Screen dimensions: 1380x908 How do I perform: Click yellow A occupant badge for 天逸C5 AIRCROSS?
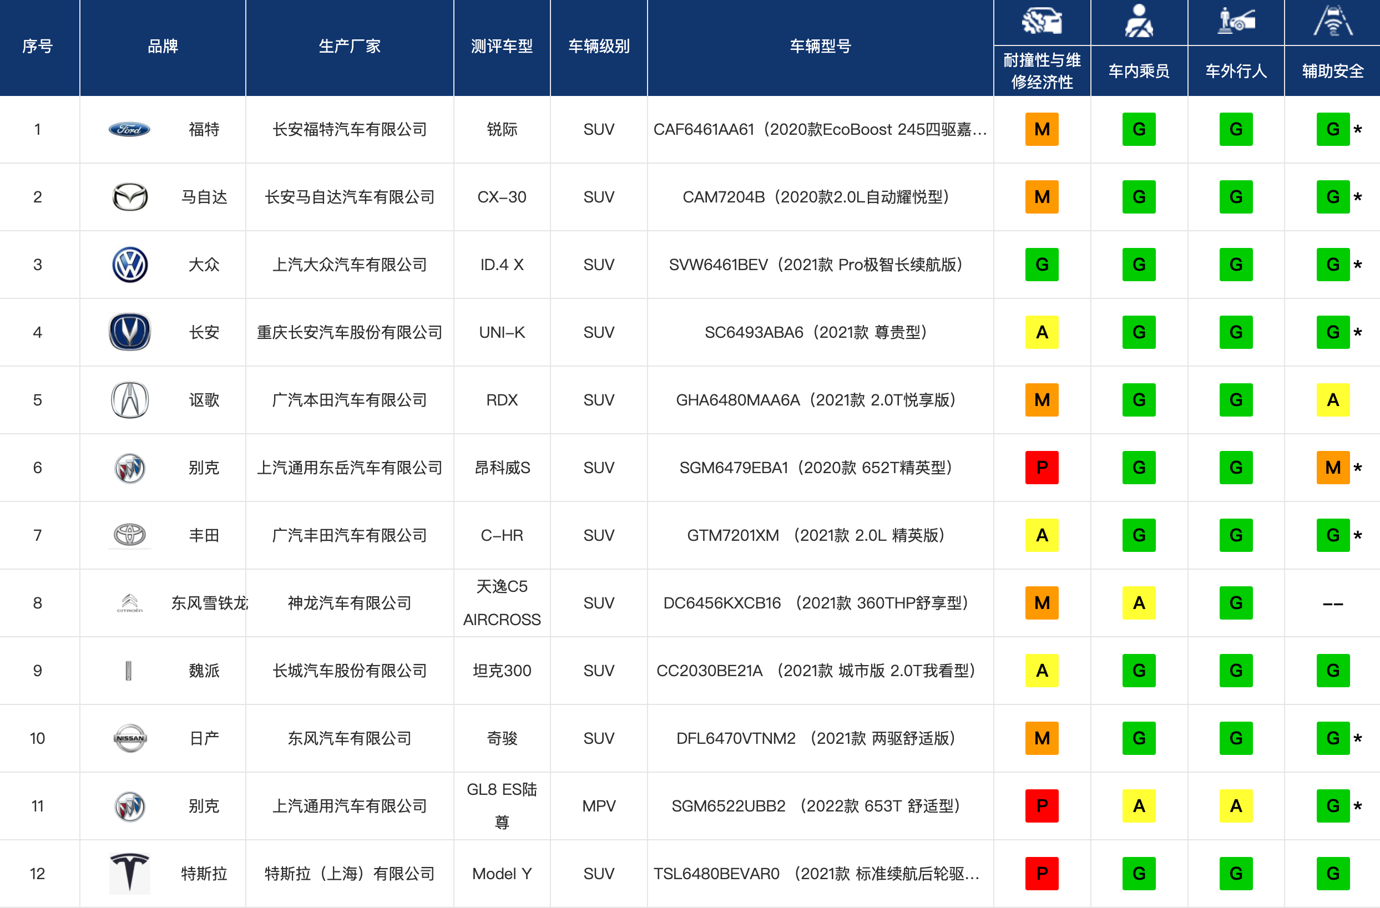click(x=1139, y=602)
